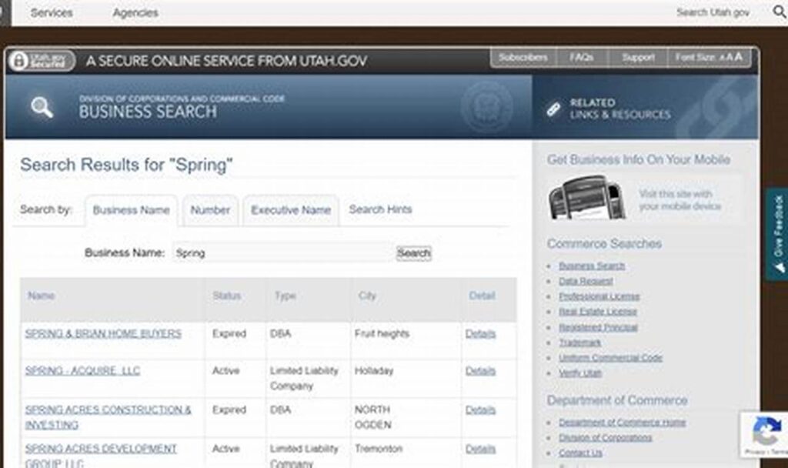
Task: Open Details for SPRING - ACQUIRE, LLC
Action: tap(480, 371)
